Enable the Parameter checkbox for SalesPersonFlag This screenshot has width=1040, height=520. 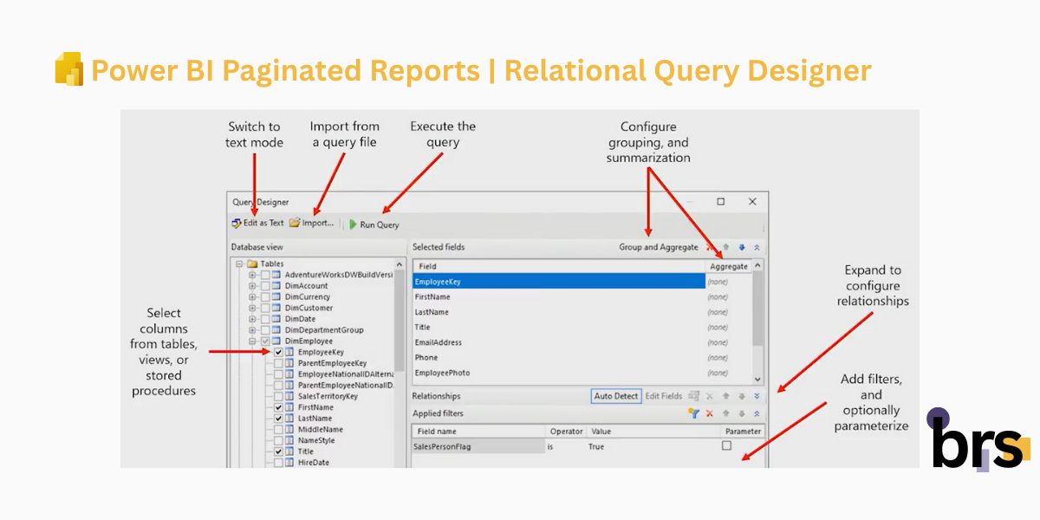point(726,445)
